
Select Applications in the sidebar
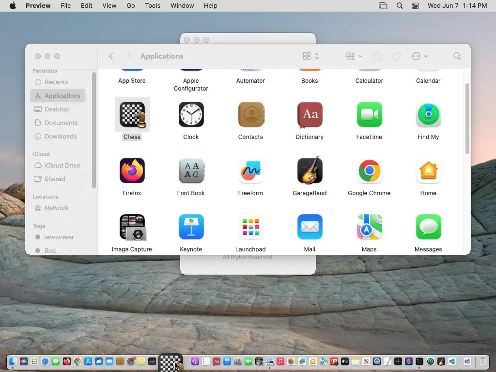58,95
